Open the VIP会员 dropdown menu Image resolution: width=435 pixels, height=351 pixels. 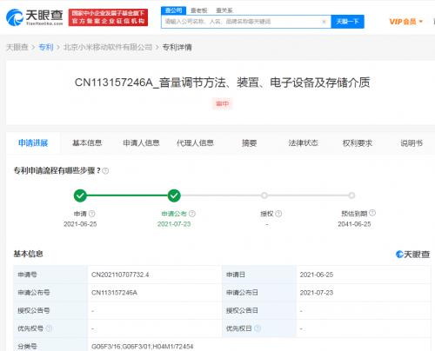pos(406,22)
